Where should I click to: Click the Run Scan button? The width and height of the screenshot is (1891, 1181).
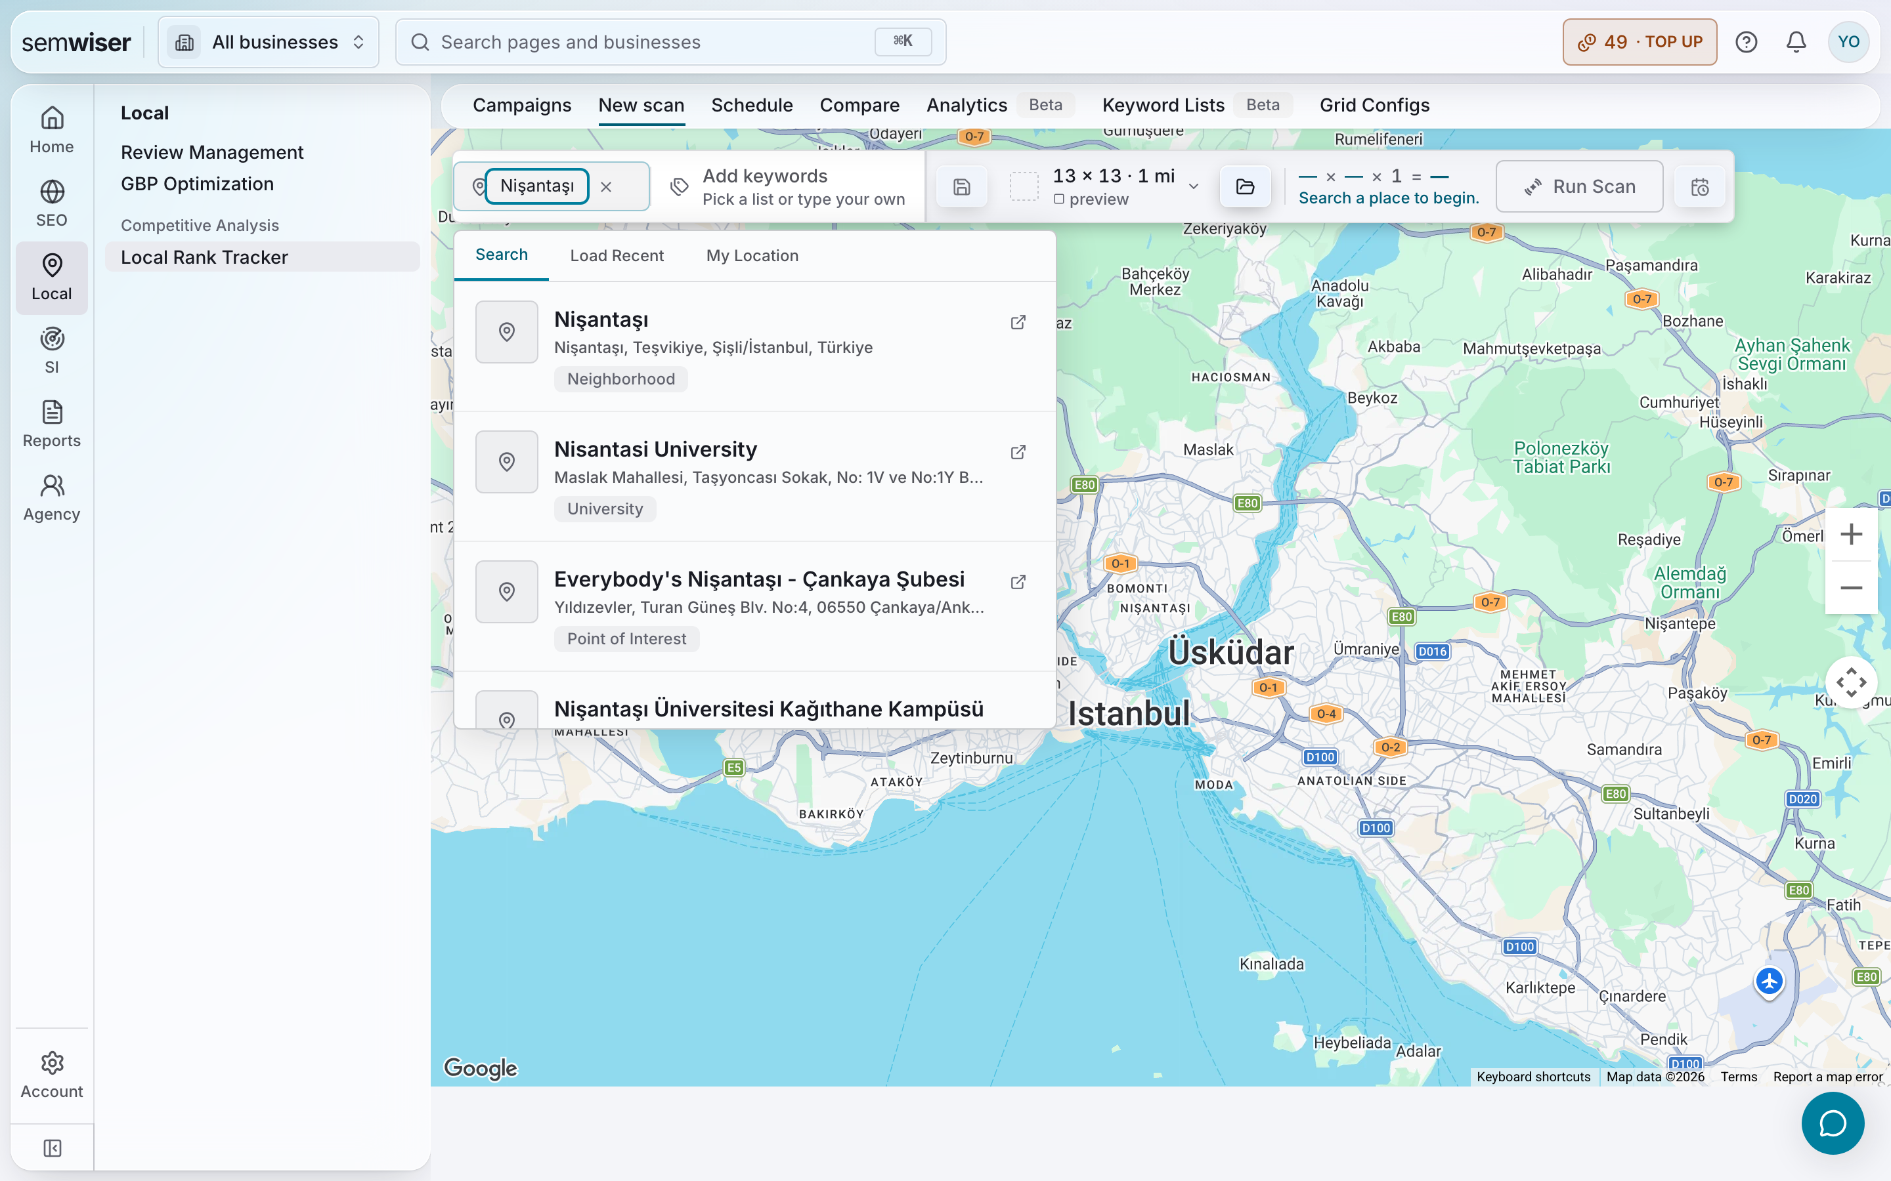pos(1579,187)
